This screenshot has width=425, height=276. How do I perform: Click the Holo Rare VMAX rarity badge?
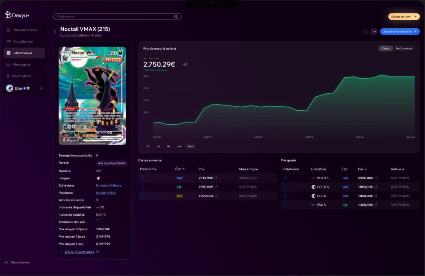[x=112, y=163]
